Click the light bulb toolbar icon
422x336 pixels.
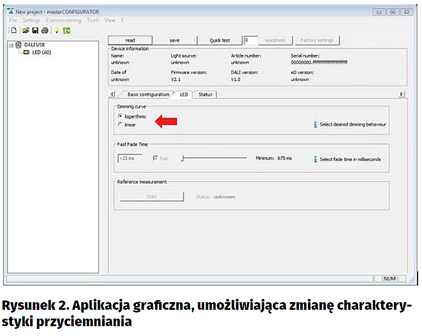[x=56, y=31]
